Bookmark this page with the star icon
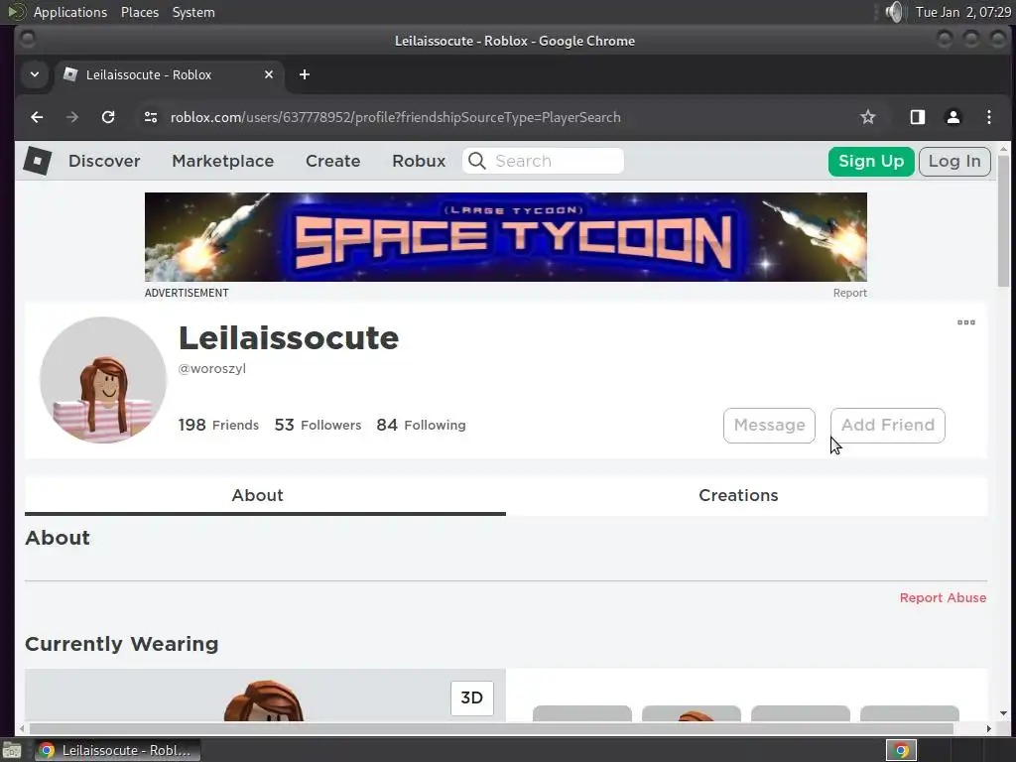Image resolution: width=1016 pixels, height=762 pixels. click(x=867, y=117)
